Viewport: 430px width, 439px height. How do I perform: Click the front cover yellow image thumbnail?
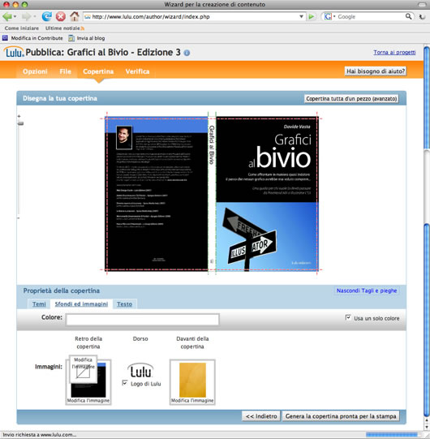(x=192, y=380)
